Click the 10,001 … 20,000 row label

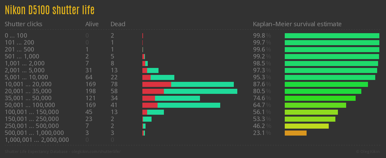tap(28, 84)
